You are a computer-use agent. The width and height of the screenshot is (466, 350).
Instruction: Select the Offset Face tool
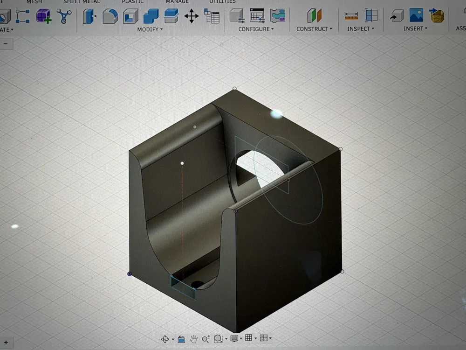tap(171, 16)
